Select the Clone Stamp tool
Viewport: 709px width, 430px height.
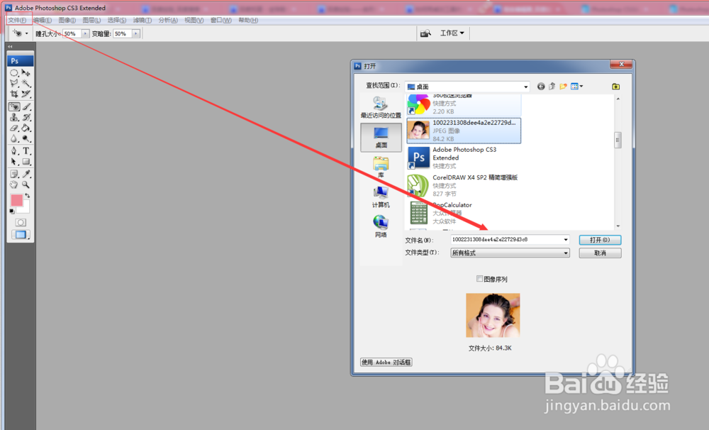coord(14,117)
